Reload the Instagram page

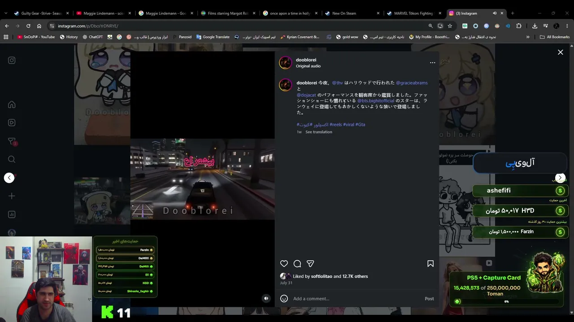(28, 26)
